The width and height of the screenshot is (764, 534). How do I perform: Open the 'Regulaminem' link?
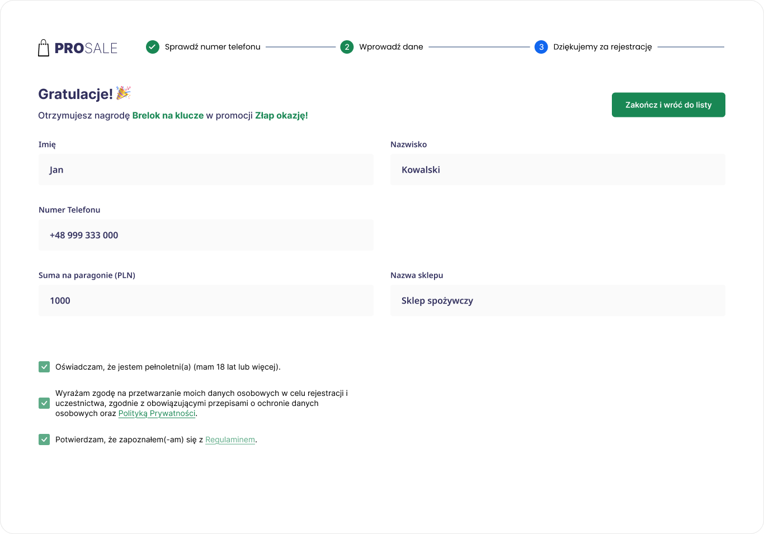click(x=230, y=440)
